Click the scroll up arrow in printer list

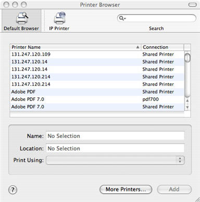tap(187, 100)
